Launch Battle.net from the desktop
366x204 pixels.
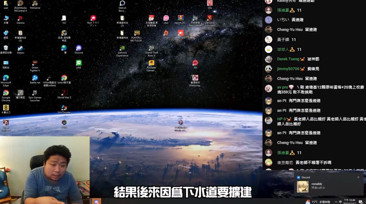pos(35,79)
